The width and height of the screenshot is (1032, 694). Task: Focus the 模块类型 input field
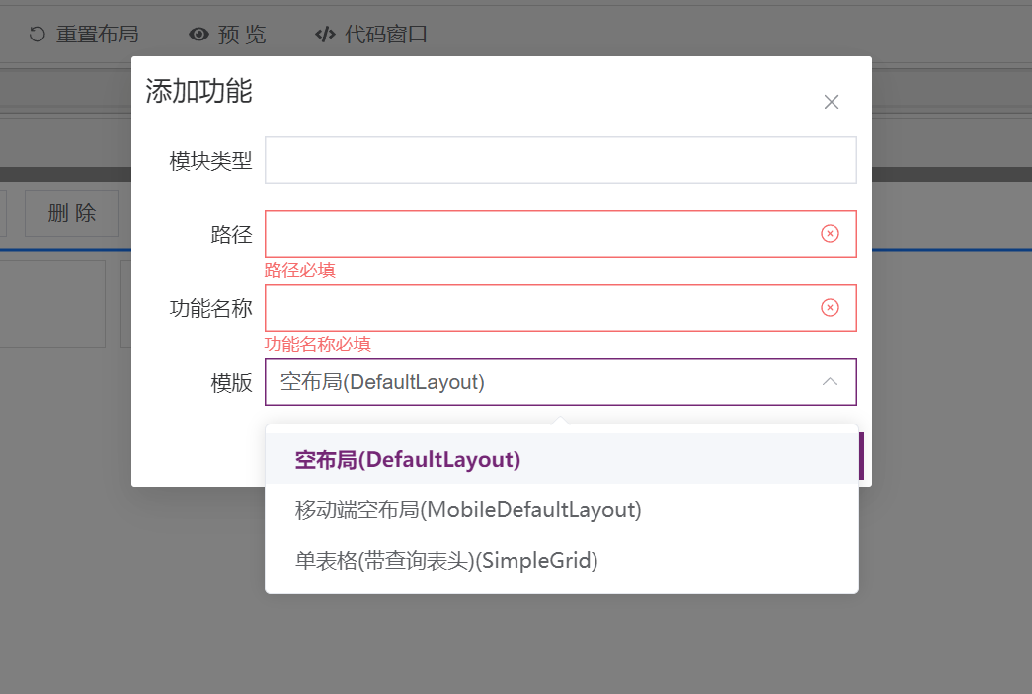click(561, 160)
